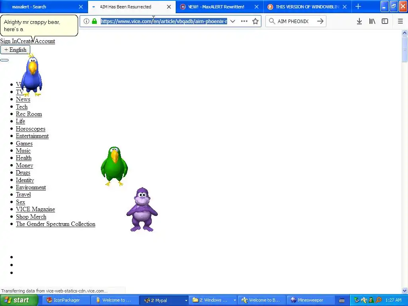This screenshot has height=306, width=408.
Task: Bookmark this page with the star icon
Action: coord(255,22)
